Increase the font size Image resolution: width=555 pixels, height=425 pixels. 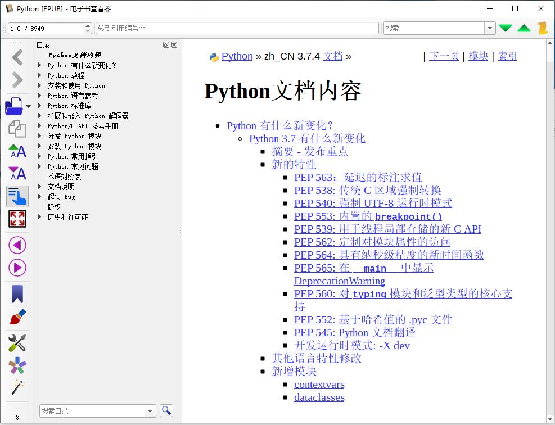tap(17, 151)
